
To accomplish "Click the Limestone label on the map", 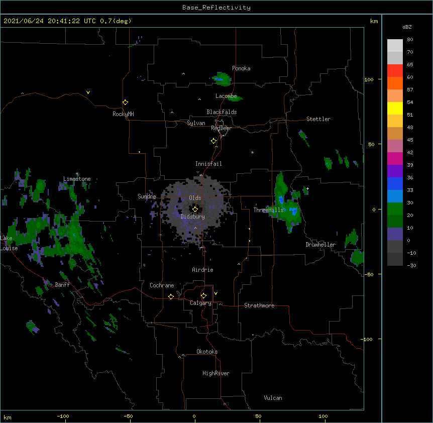I will [77, 179].
